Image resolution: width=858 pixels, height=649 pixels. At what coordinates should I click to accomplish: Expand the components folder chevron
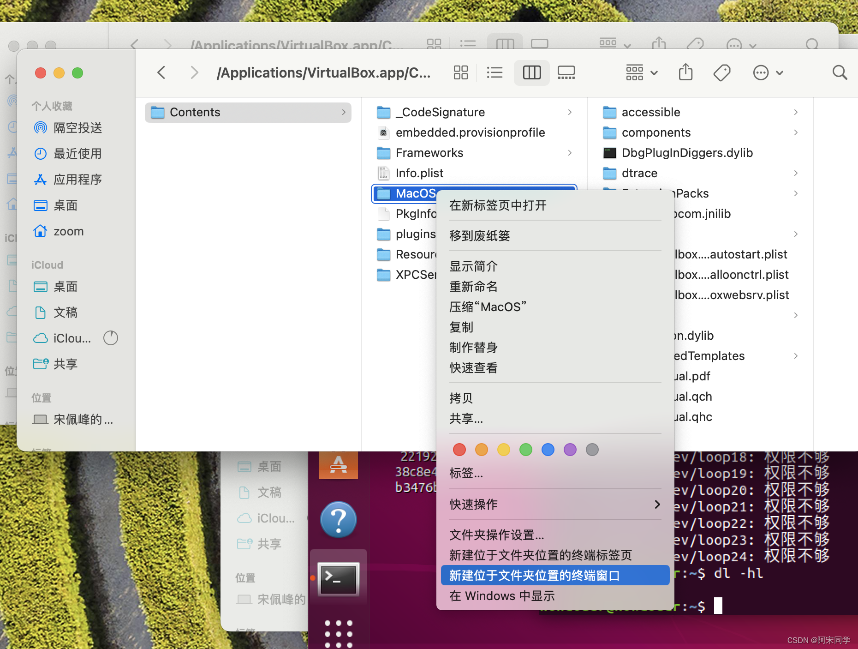click(x=796, y=132)
